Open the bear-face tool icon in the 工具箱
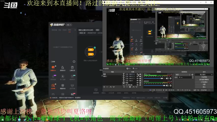Viewport: 217px width, 122px height. point(72,86)
